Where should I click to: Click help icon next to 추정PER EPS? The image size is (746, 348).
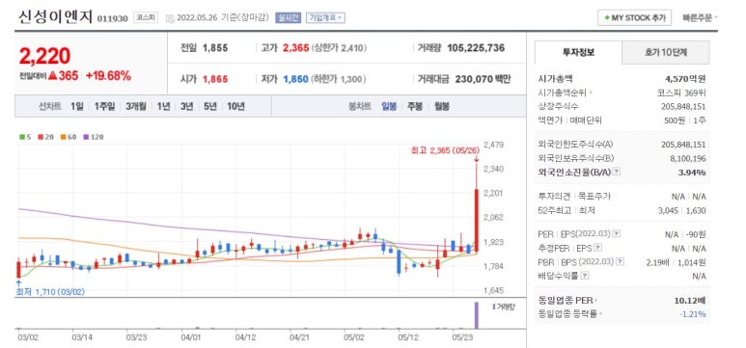coord(598,248)
